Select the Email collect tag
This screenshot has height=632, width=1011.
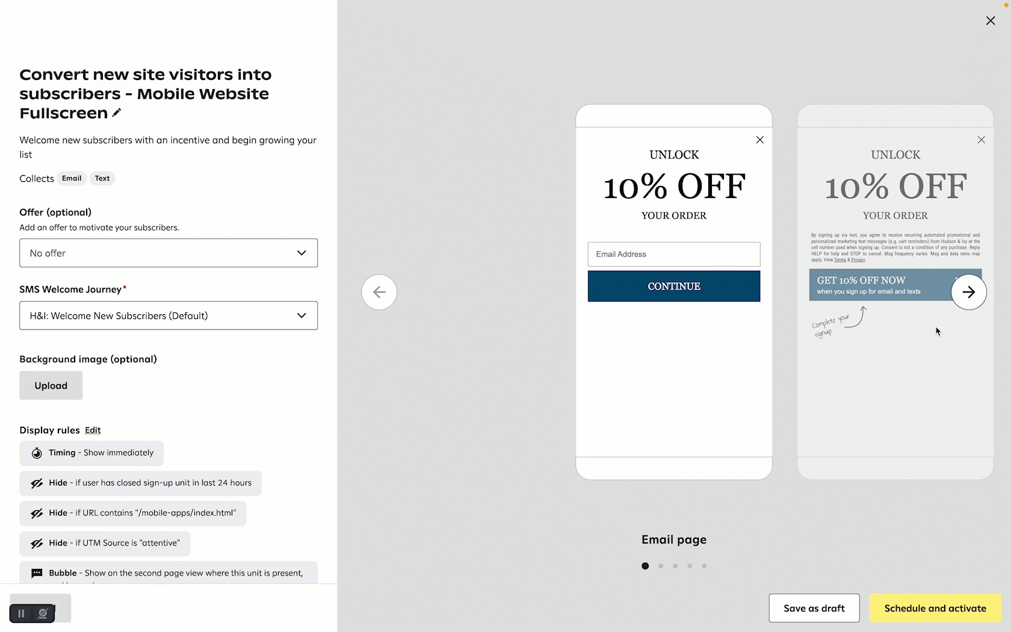[71, 178]
